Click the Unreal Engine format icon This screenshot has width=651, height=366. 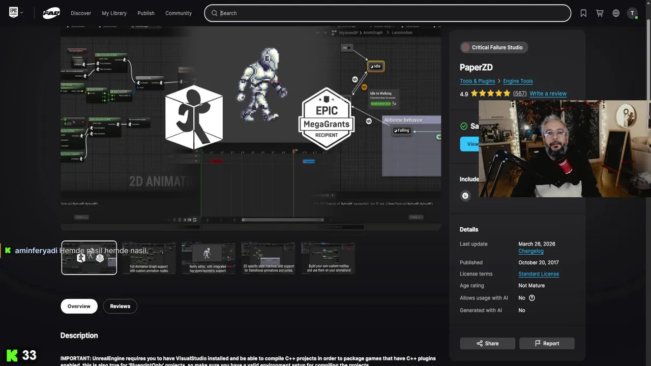(x=465, y=196)
